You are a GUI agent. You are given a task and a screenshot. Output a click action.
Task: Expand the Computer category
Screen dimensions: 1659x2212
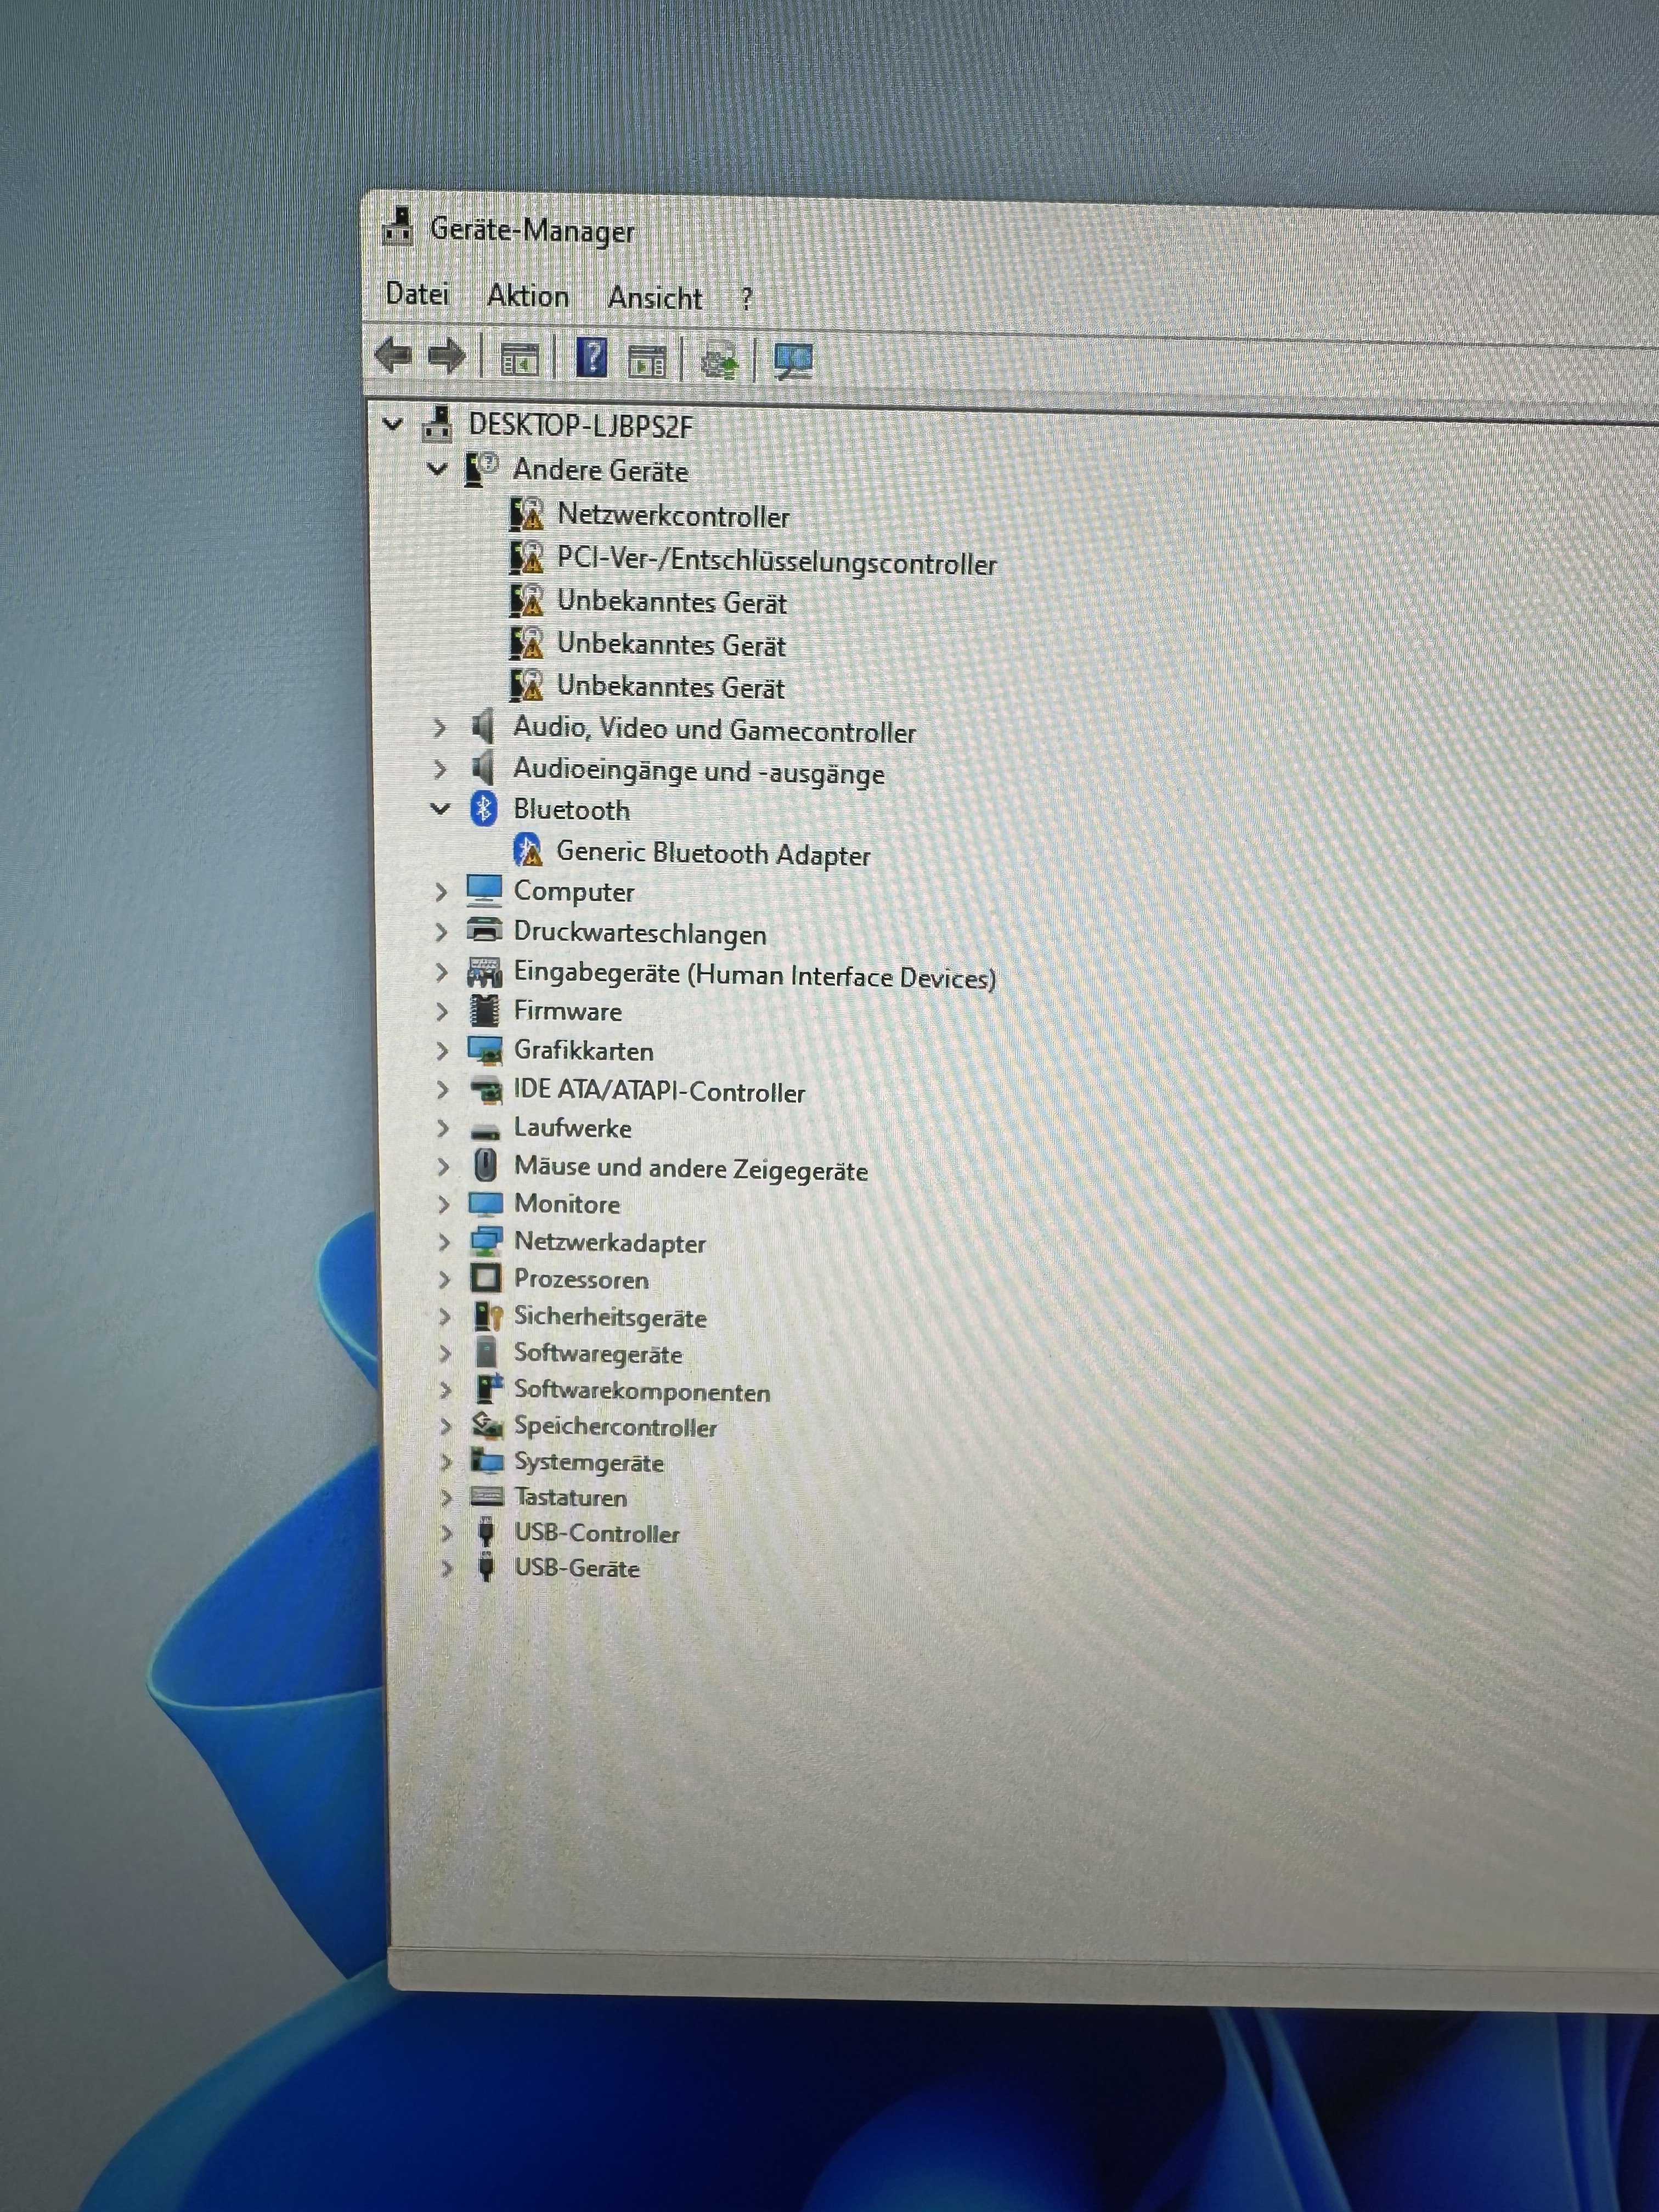tap(441, 891)
